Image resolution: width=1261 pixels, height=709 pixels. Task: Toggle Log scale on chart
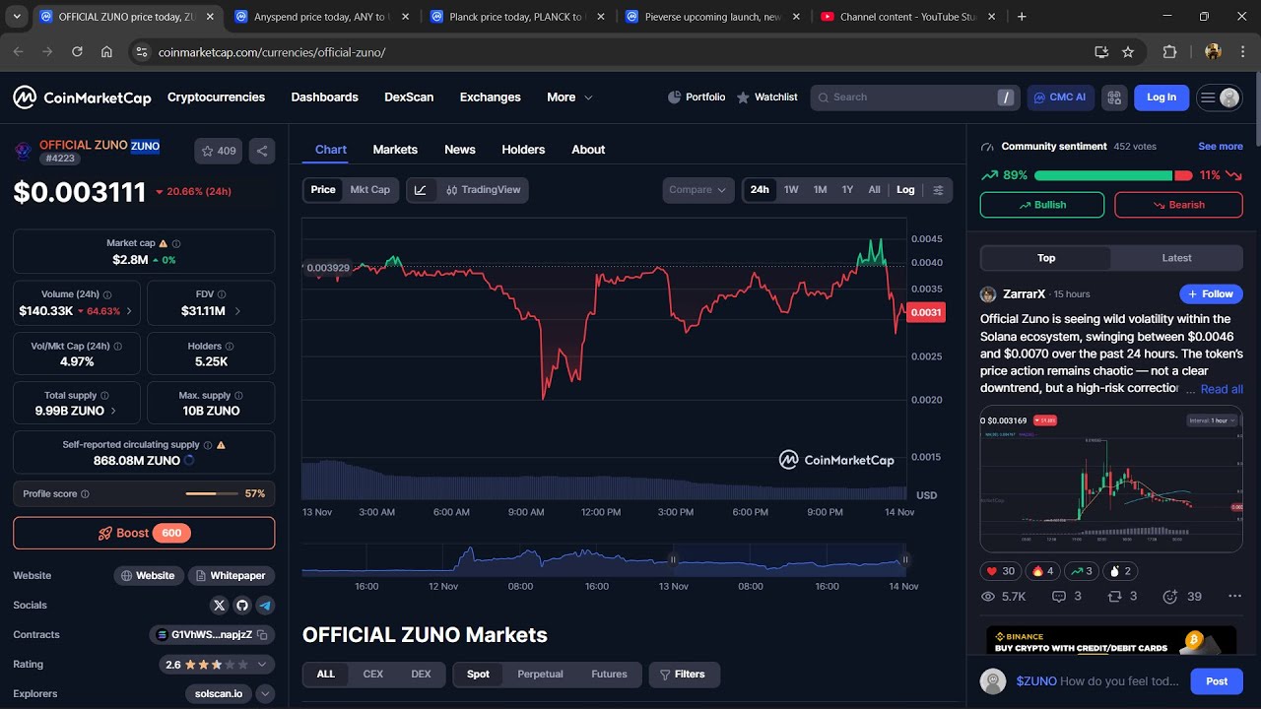point(905,190)
